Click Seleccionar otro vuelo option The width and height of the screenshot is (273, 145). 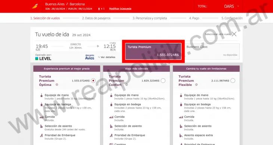coord(218,34)
